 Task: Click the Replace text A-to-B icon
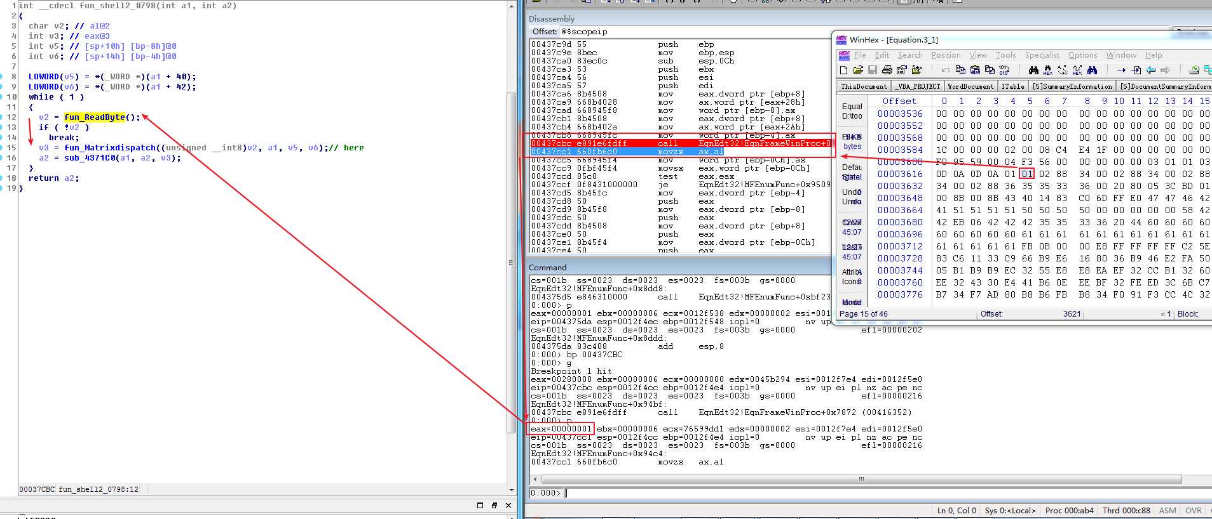(1063, 70)
